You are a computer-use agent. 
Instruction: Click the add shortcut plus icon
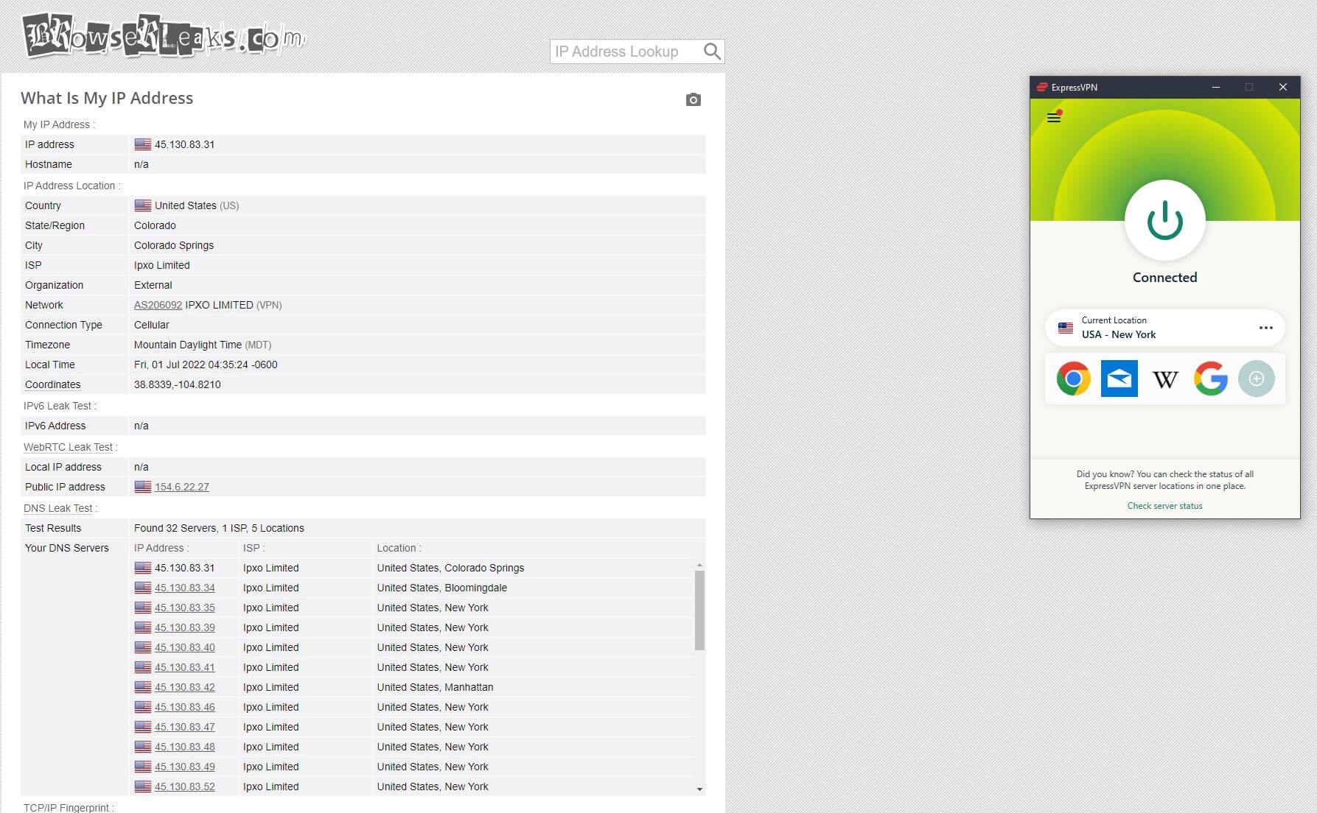tap(1256, 379)
